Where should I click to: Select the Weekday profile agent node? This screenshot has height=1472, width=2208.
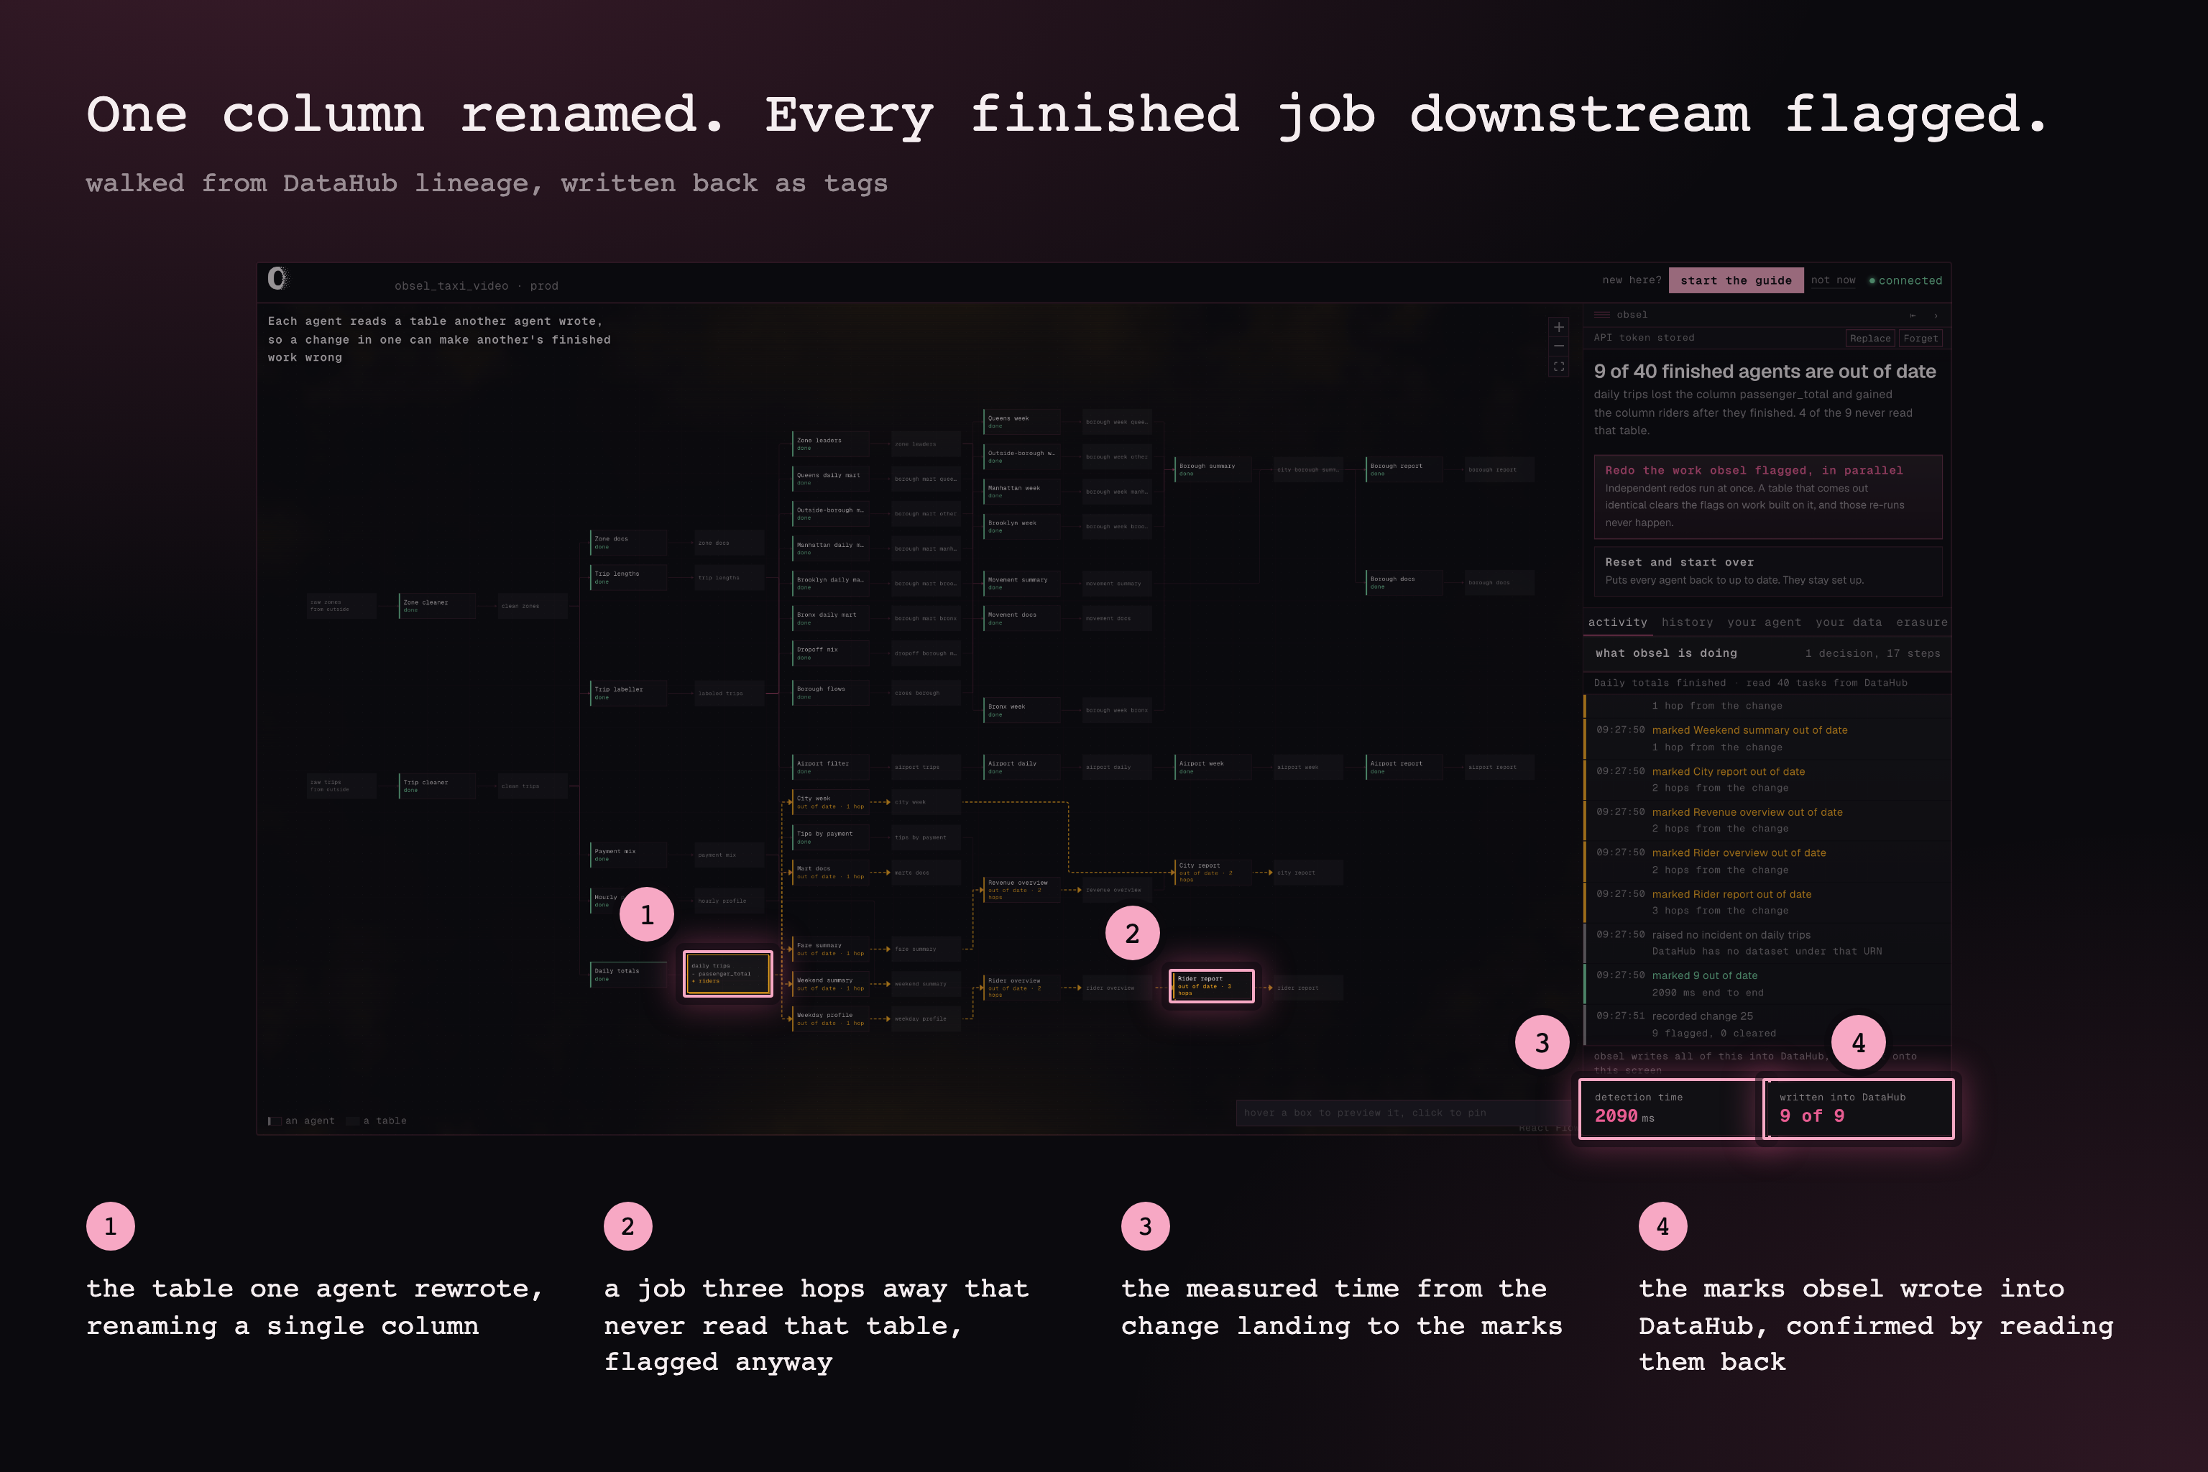[x=831, y=1018]
